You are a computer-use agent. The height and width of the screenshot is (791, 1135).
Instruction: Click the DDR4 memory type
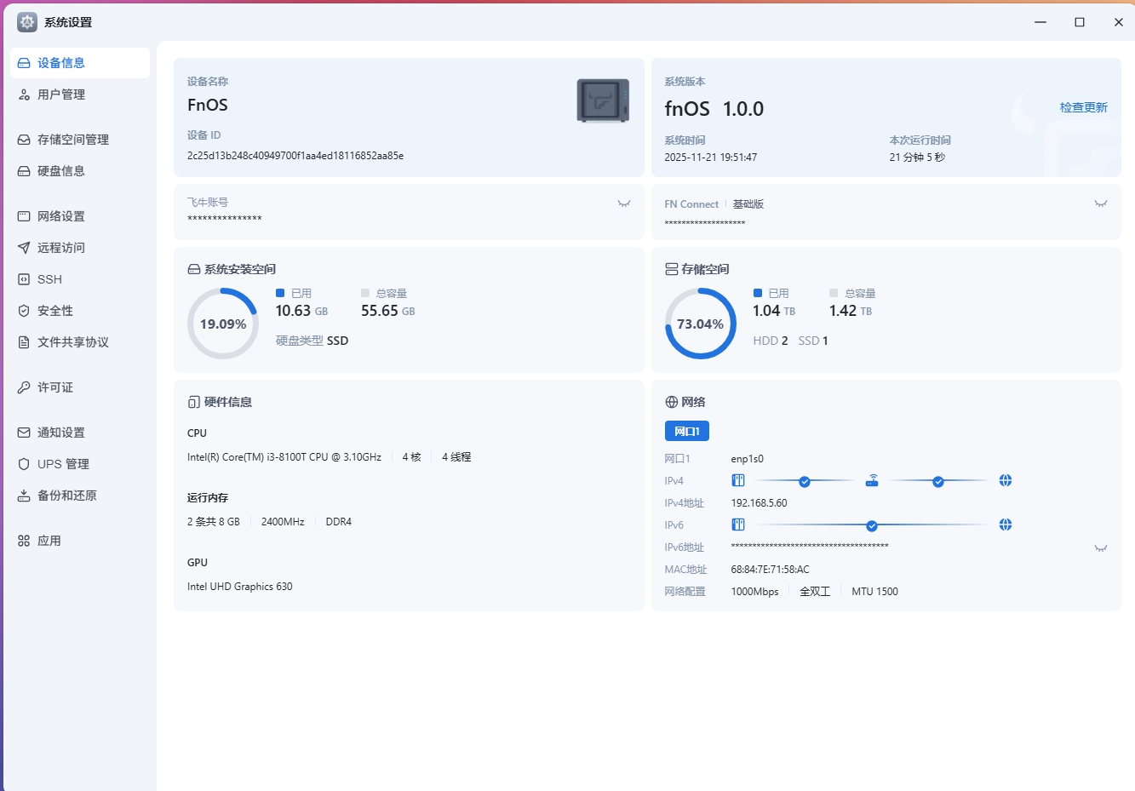pos(339,522)
